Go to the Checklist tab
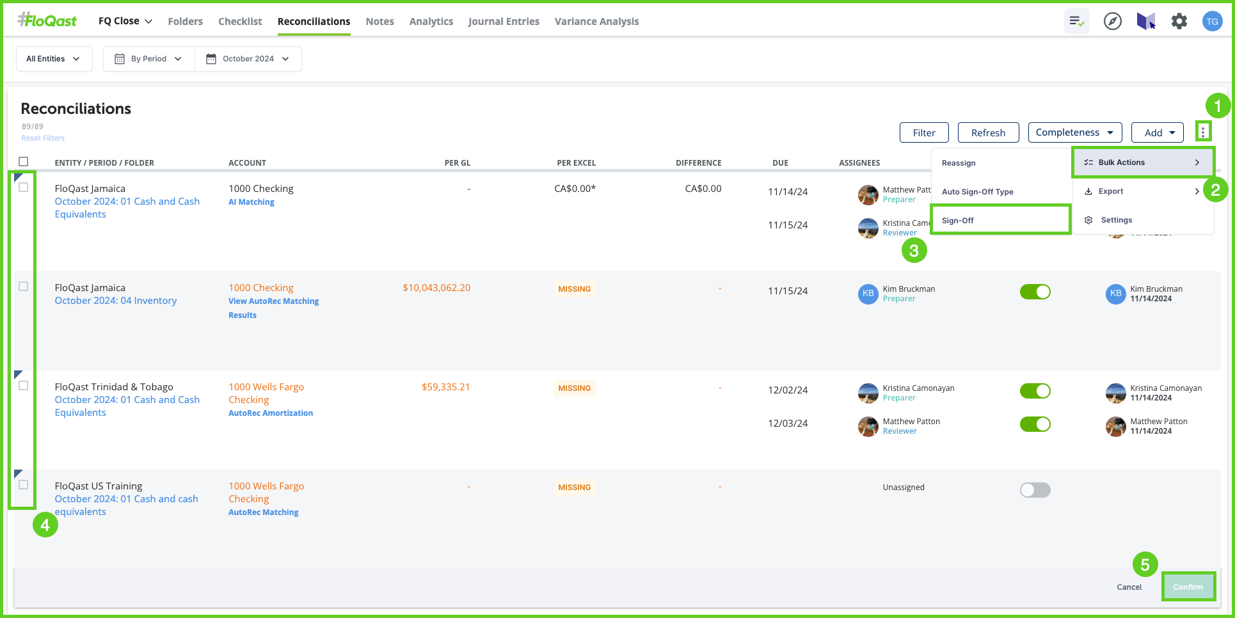Image resolution: width=1235 pixels, height=618 pixels. (240, 21)
